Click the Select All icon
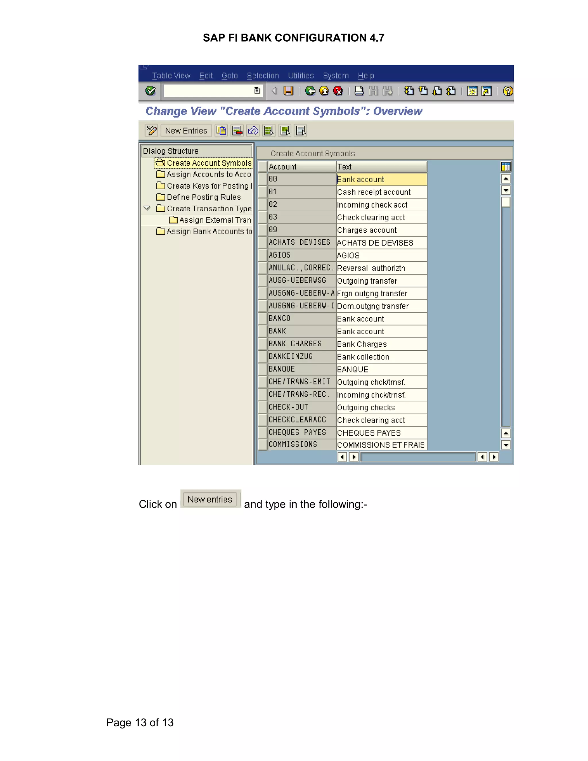 click(x=268, y=131)
